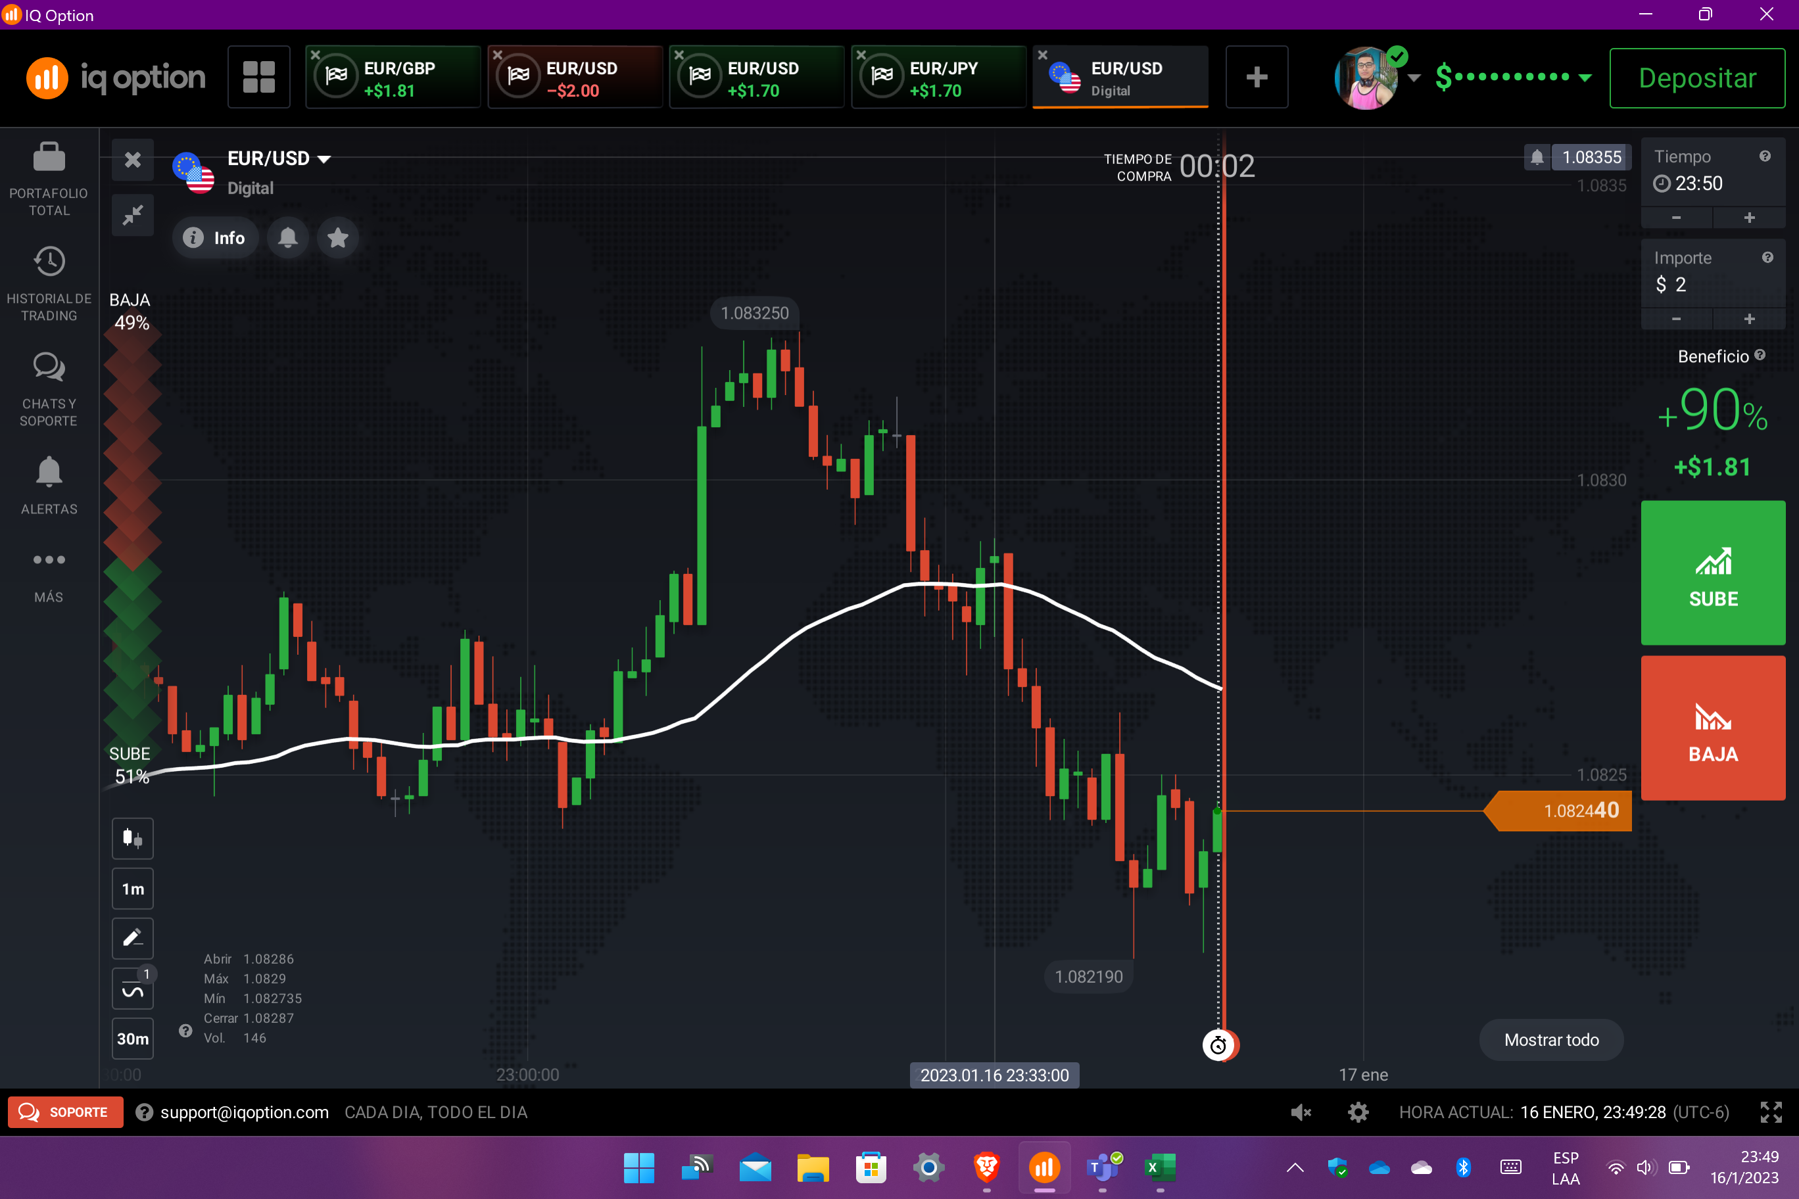
Task: Toggle favorite star for EUR/USD
Action: (337, 238)
